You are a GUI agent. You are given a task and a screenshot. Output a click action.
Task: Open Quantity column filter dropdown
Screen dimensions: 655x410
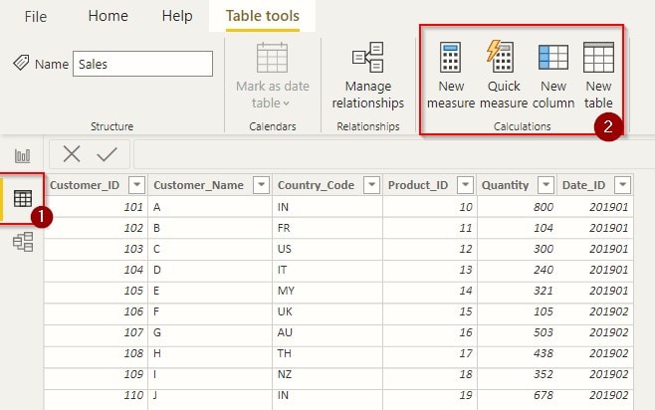(546, 185)
